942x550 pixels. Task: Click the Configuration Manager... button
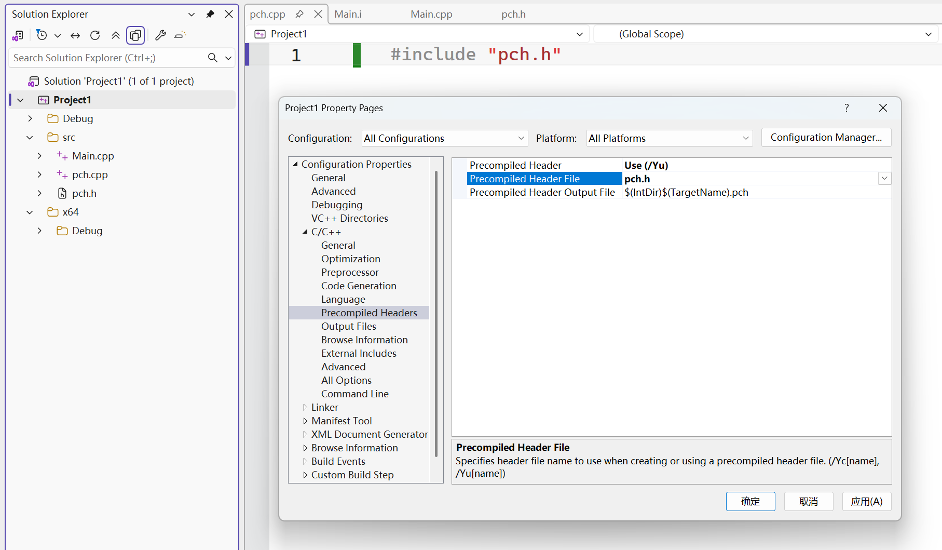pos(826,138)
